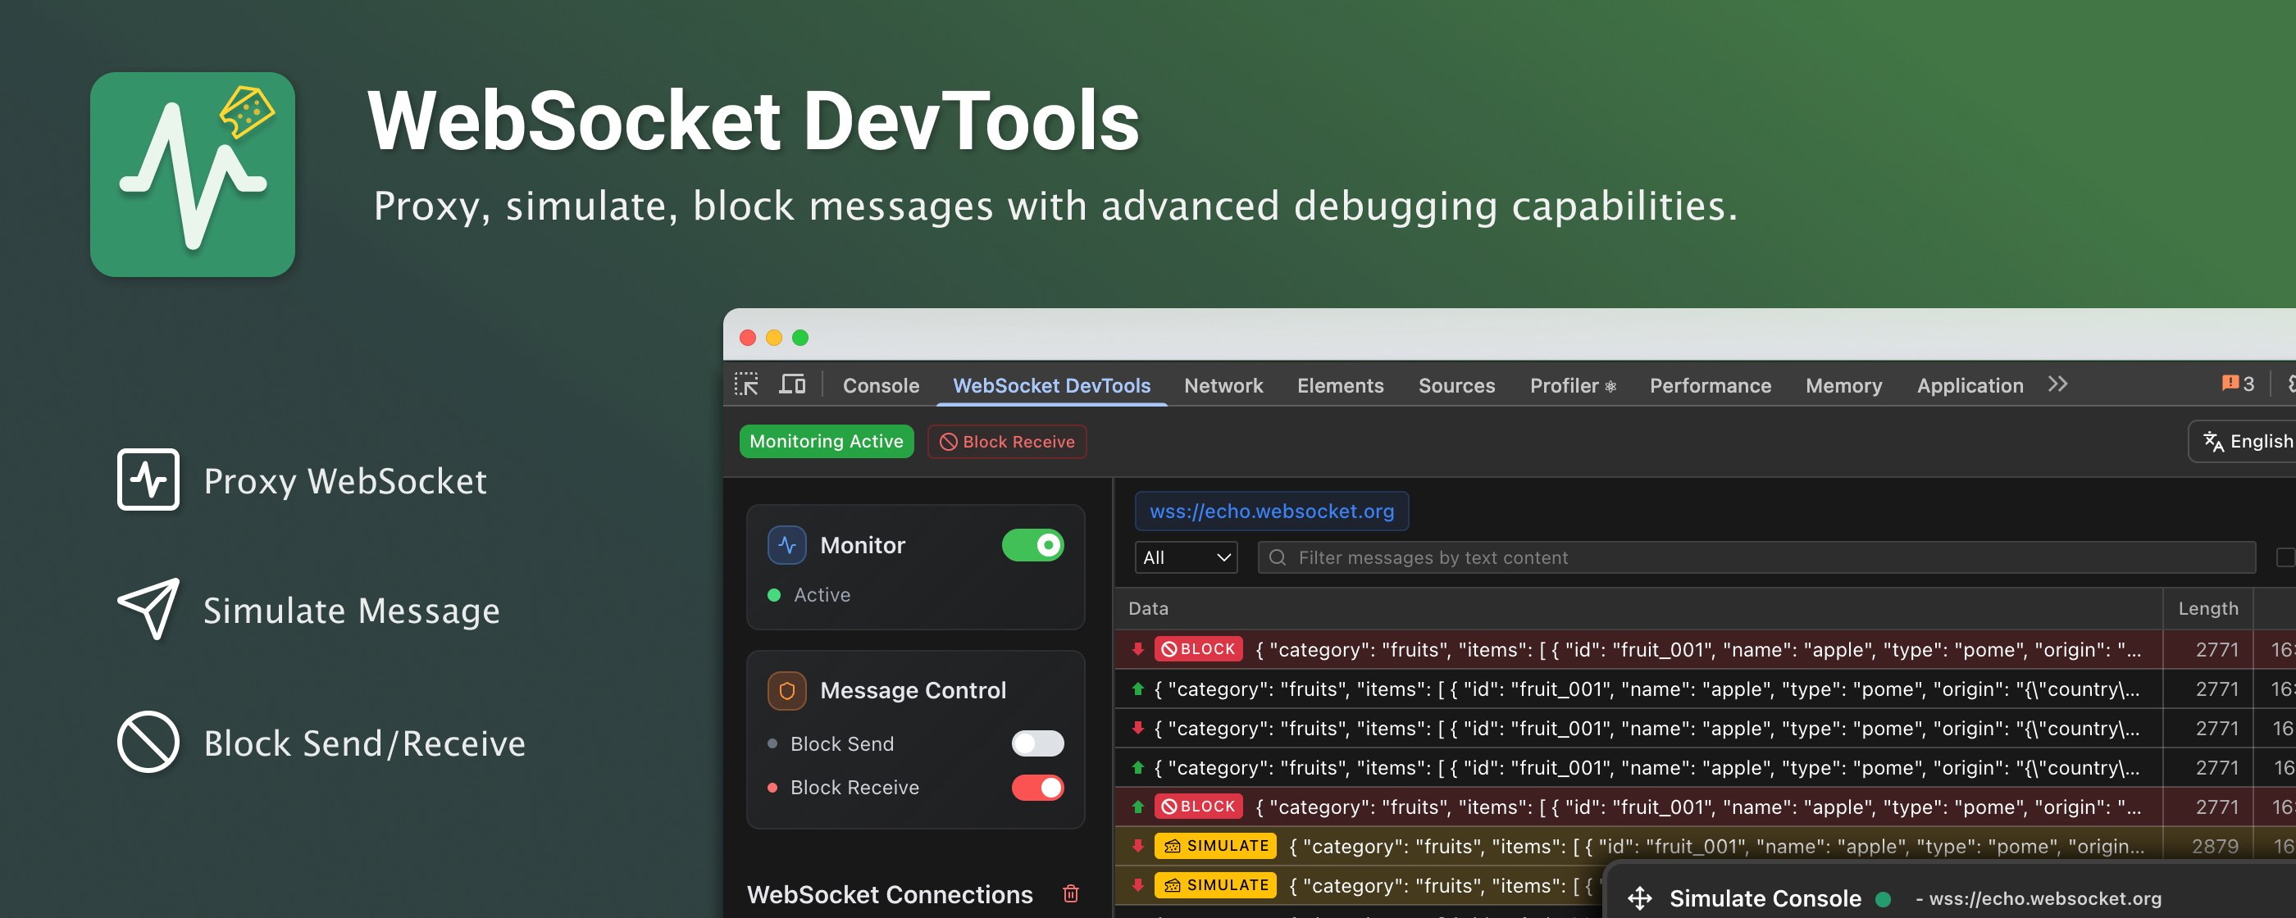Disable the Block Receive switch
Image resolution: width=2296 pixels, height=918 pixels.
(x=1036, y=787)
